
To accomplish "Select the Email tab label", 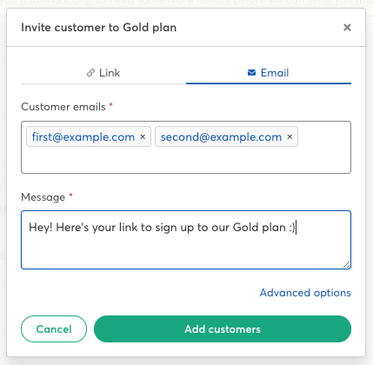I will (275, 73).
